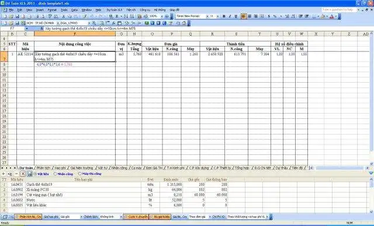This screenshot has width=374, height=226.
Task: Open the Chênh lệch dropdown showing Không tính
Action: [121, 217]
